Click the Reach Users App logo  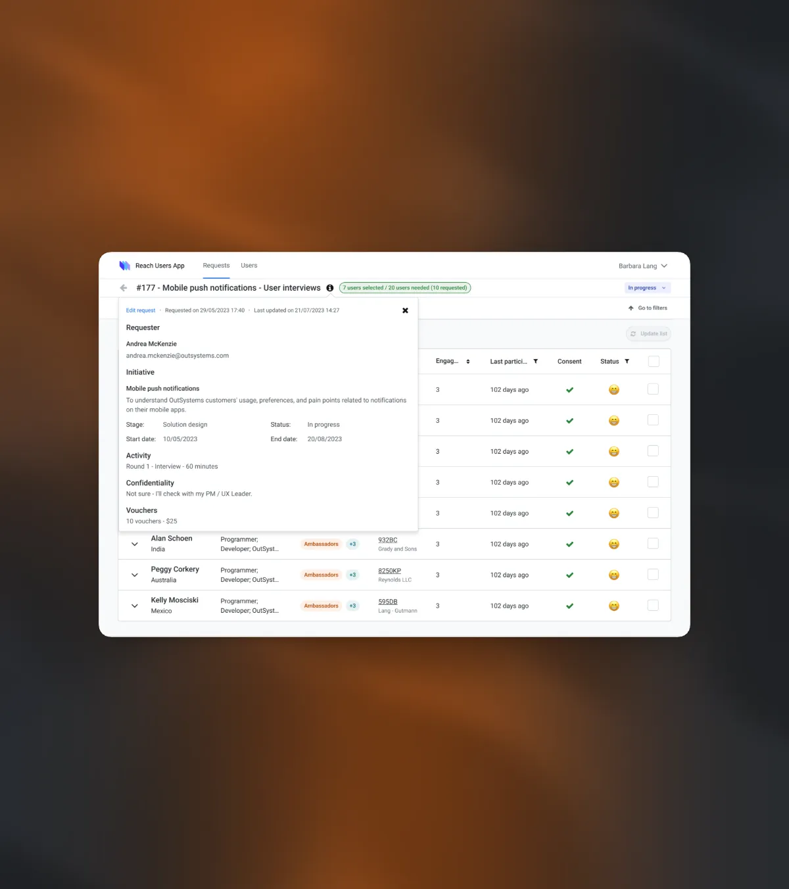click(x=124, y=266)
